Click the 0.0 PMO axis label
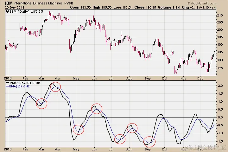 [x=220, y=117]
